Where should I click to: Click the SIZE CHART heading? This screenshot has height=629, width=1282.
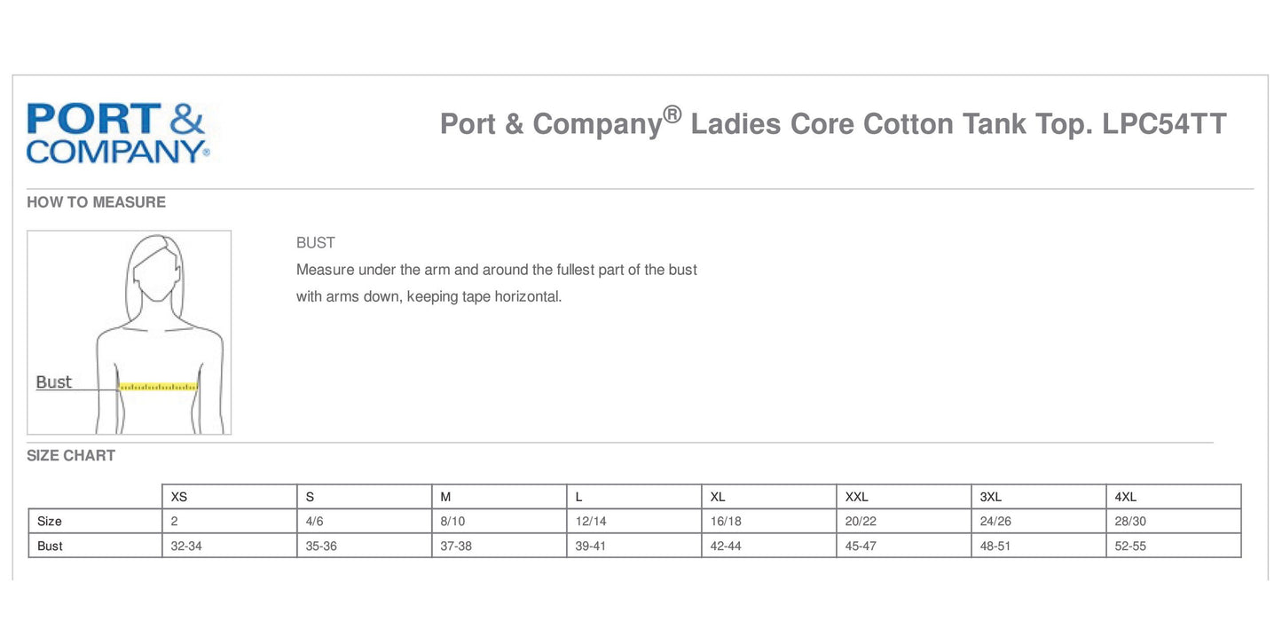click(x=71, y=456)
